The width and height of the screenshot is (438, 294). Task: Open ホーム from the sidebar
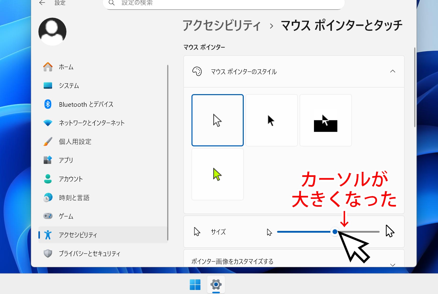pyautogui.click(x=66, y=67)
